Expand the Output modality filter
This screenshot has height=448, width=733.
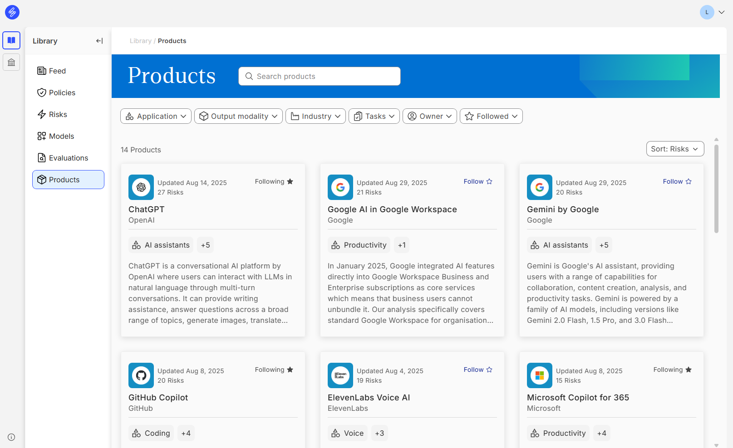click(238, 116)
